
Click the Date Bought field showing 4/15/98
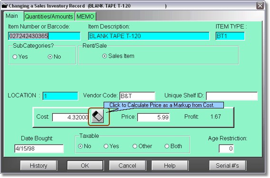(x=39, y=149)
